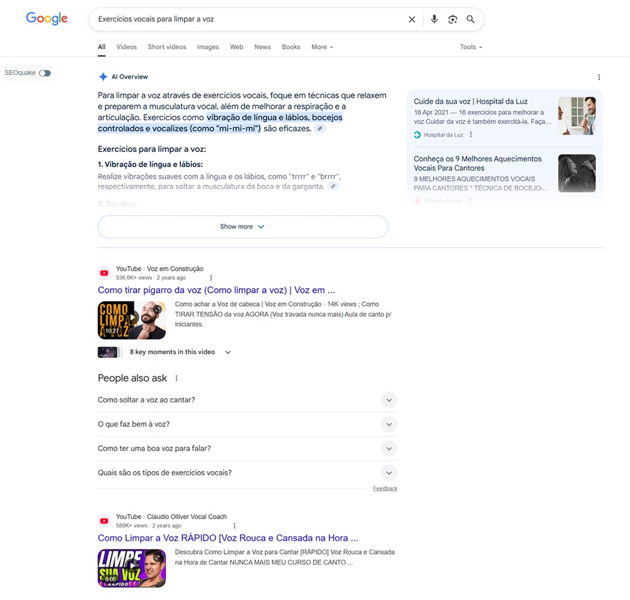Play the 'Limpe sua voz' video thumbnail

coord(132,568)
